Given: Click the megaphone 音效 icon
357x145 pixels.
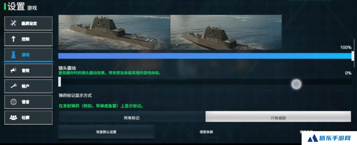Looking at the screenshot, I should point(14,70).
